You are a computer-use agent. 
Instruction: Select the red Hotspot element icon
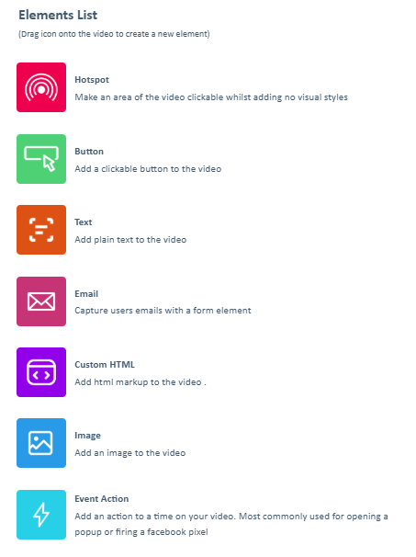(x=41, y=87)
